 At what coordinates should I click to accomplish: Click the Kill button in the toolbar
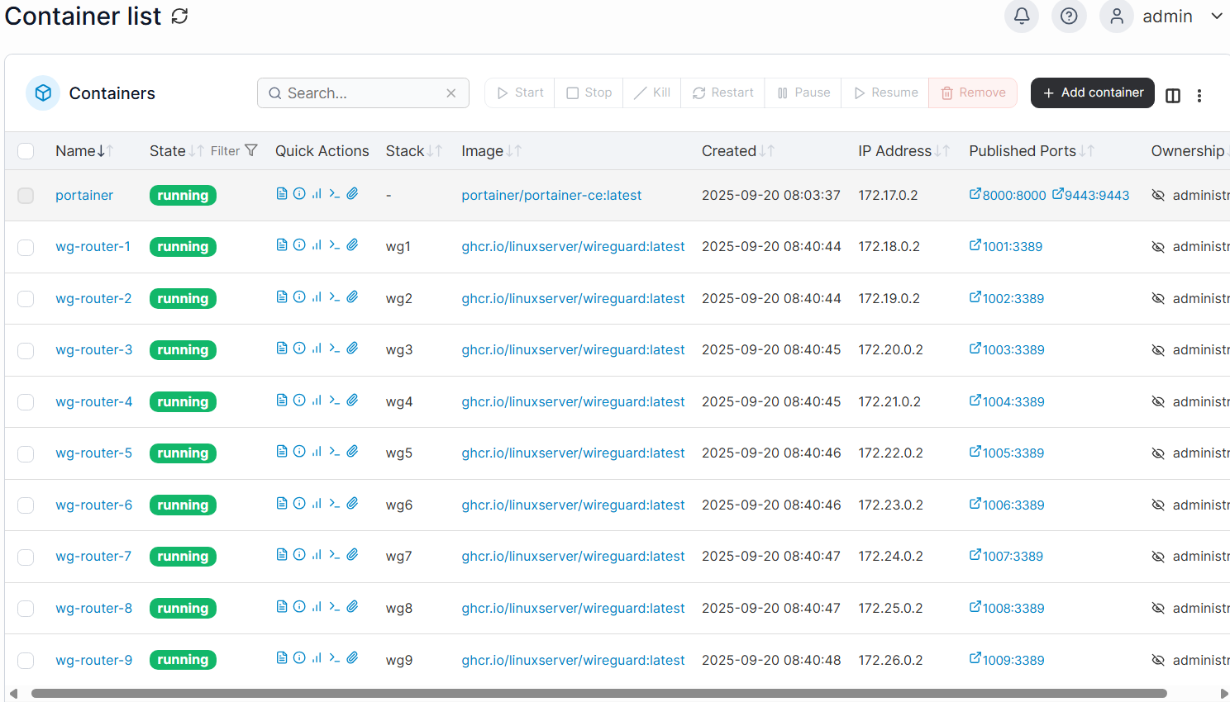tap(652, 92)
